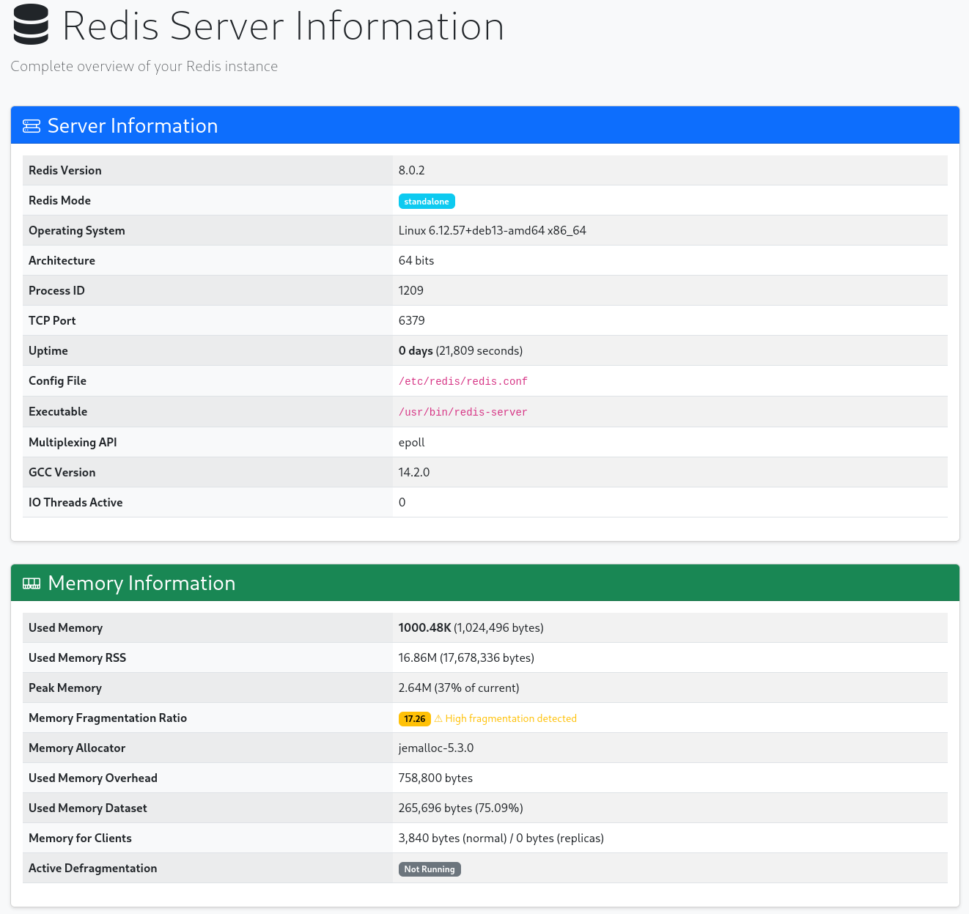Select the server rack icon in blue header

click(x=31, y=125)
